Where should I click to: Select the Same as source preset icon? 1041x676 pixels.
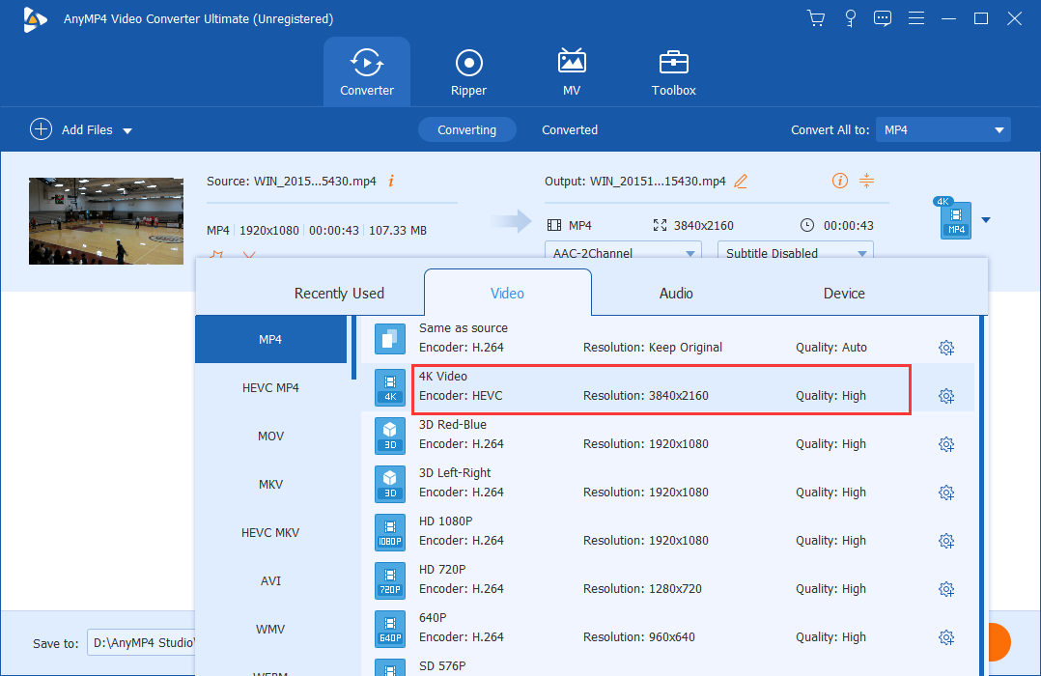pos(390,339)
